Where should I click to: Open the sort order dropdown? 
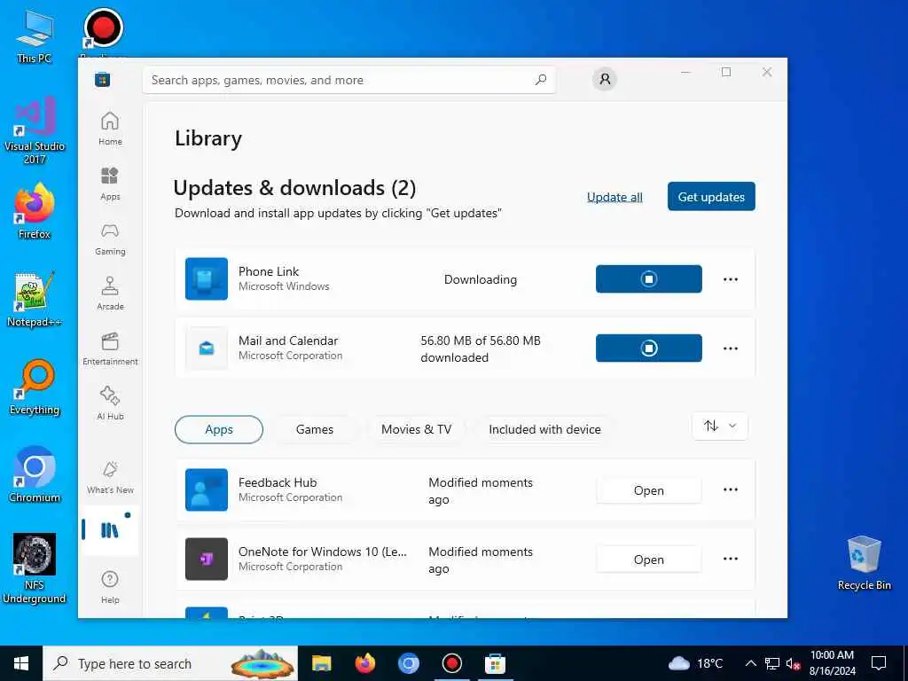tap(720, 427)
